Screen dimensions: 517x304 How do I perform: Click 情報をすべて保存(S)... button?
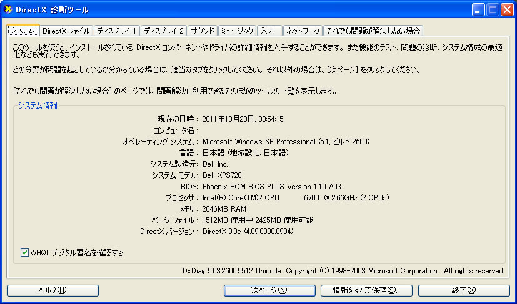[x=366, y=290]
